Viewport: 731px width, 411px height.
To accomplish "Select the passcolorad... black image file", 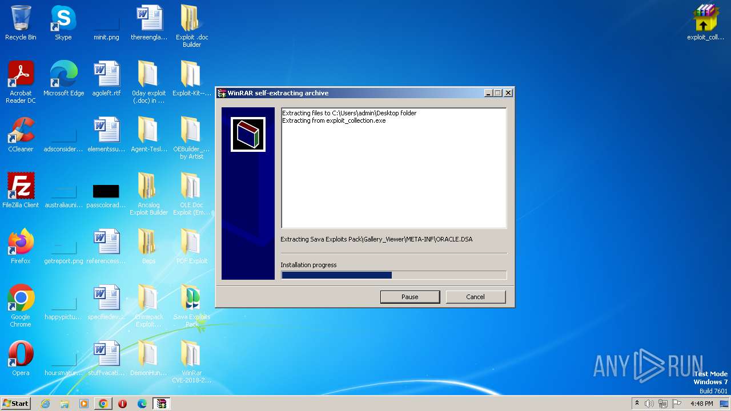I will coord(106,195).
